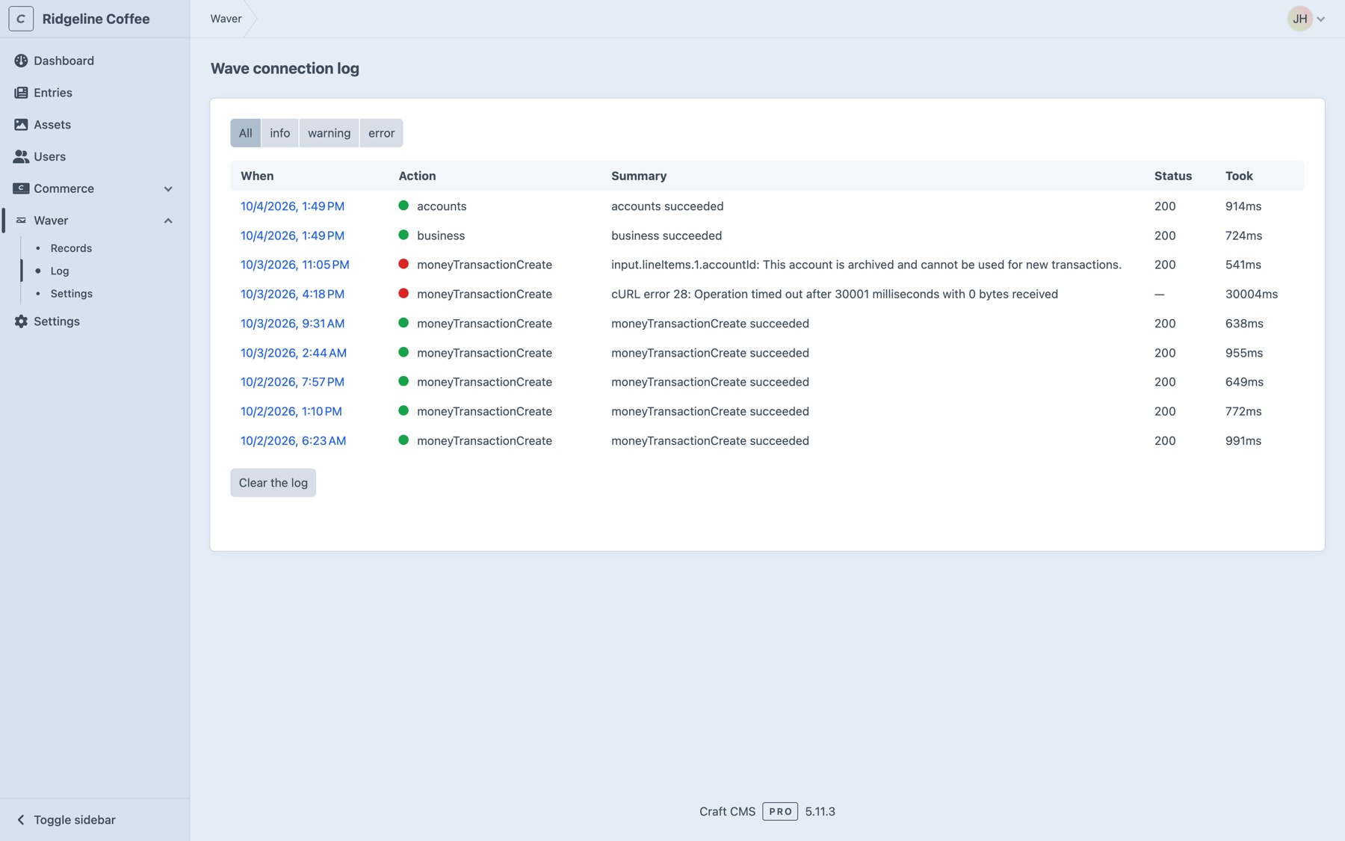The height and width of the screenshot is (841, 1345).
Task: Click the Action column header
Action: (417, 176)
